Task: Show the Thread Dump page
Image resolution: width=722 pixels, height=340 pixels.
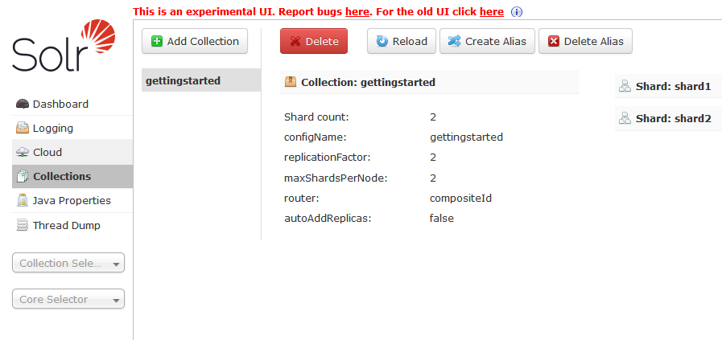Action: [x=72, y=225]
